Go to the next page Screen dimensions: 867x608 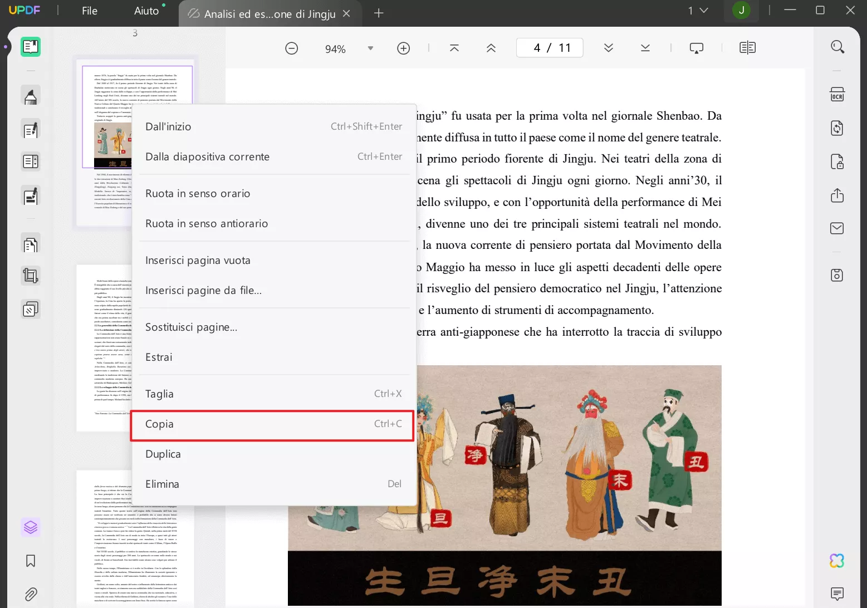tap(609, 48)
